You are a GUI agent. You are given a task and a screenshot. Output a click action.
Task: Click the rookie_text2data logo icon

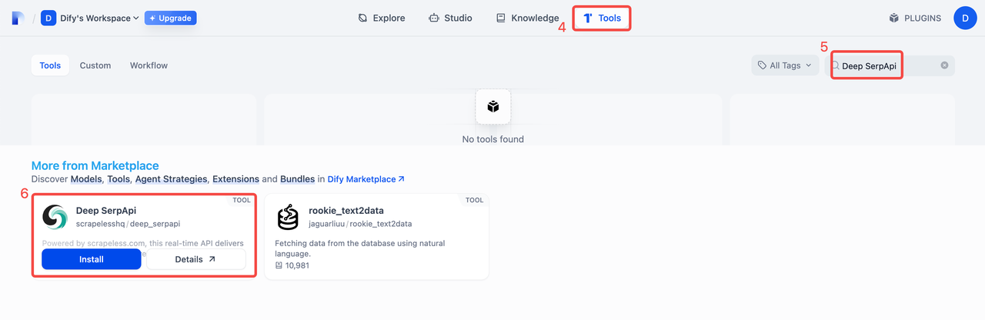coord(288,217)
